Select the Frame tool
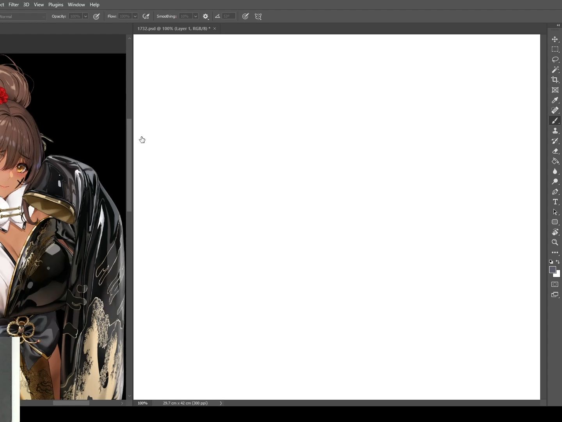The height and width of the screenshot is (422, 562). [555, 90]
